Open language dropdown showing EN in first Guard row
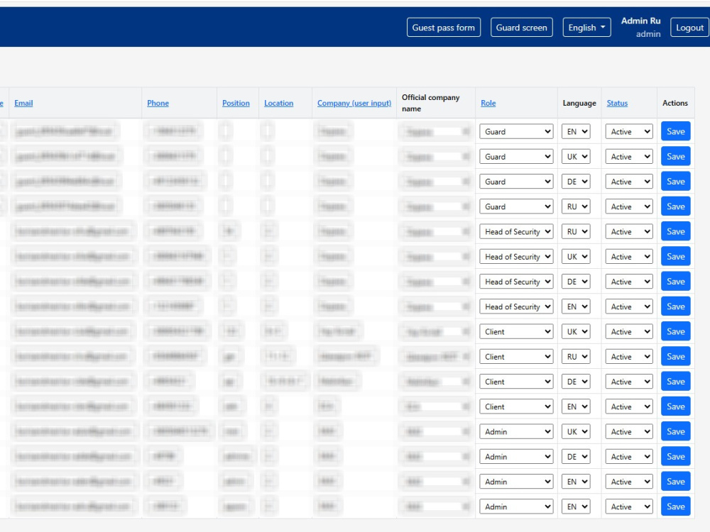The height and width of the screenshot is (532, 710). 576,132
